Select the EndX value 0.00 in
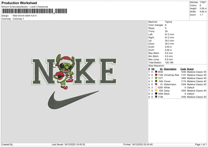This screenshot has height=147, width=208. click(x=168, y=47)
